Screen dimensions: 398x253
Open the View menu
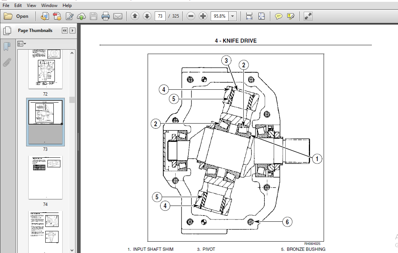31,5
